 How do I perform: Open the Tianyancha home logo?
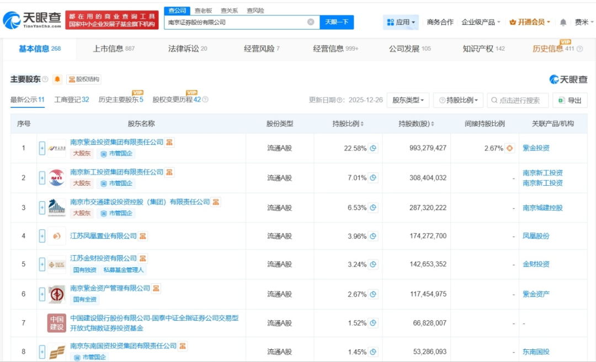click(x=33, y=20)
